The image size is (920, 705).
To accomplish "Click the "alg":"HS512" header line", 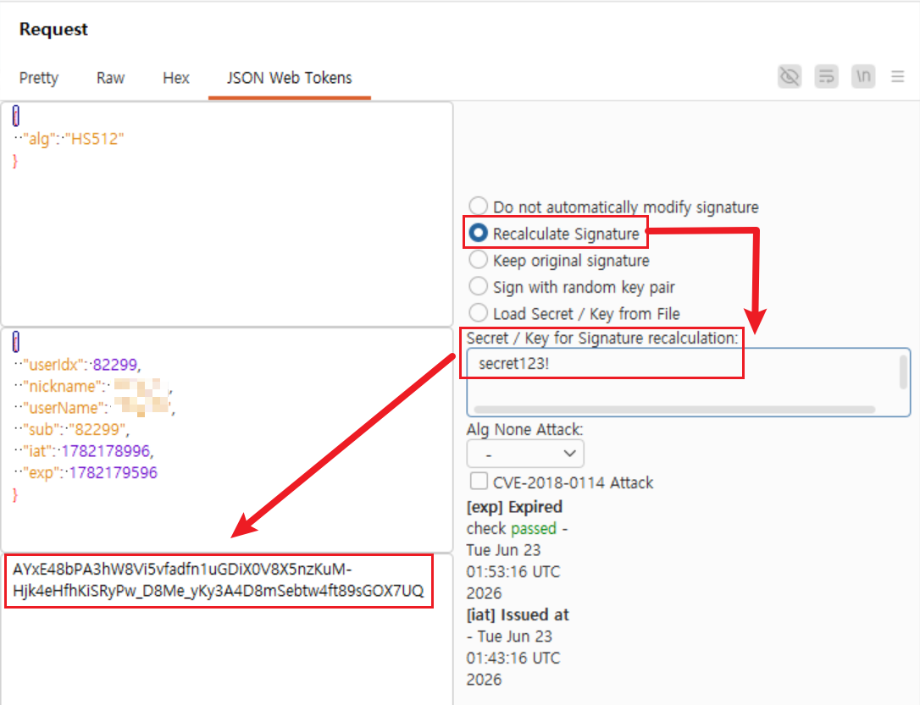I will pos(69,139).
